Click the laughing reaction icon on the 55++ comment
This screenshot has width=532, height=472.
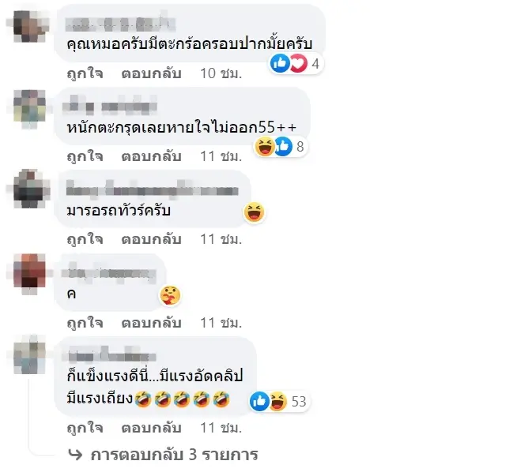pos(265,147)
